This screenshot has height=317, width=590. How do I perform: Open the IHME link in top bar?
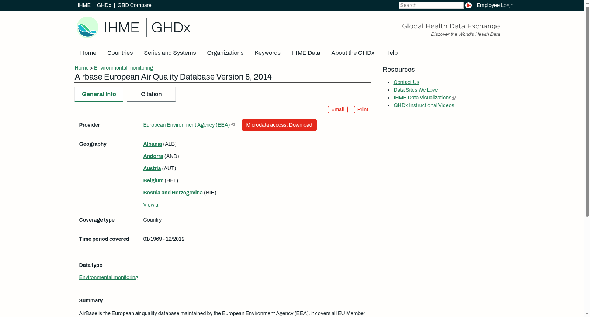(x=84, y=5)
